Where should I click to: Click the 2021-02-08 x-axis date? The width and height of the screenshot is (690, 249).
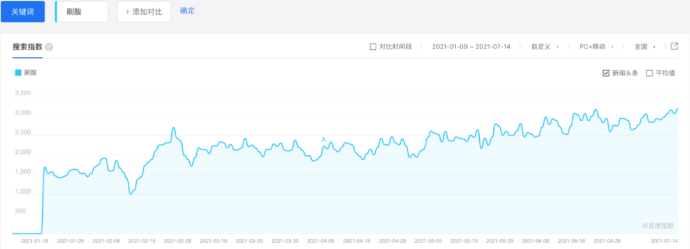pyautogui.click(x=106, y=241)
